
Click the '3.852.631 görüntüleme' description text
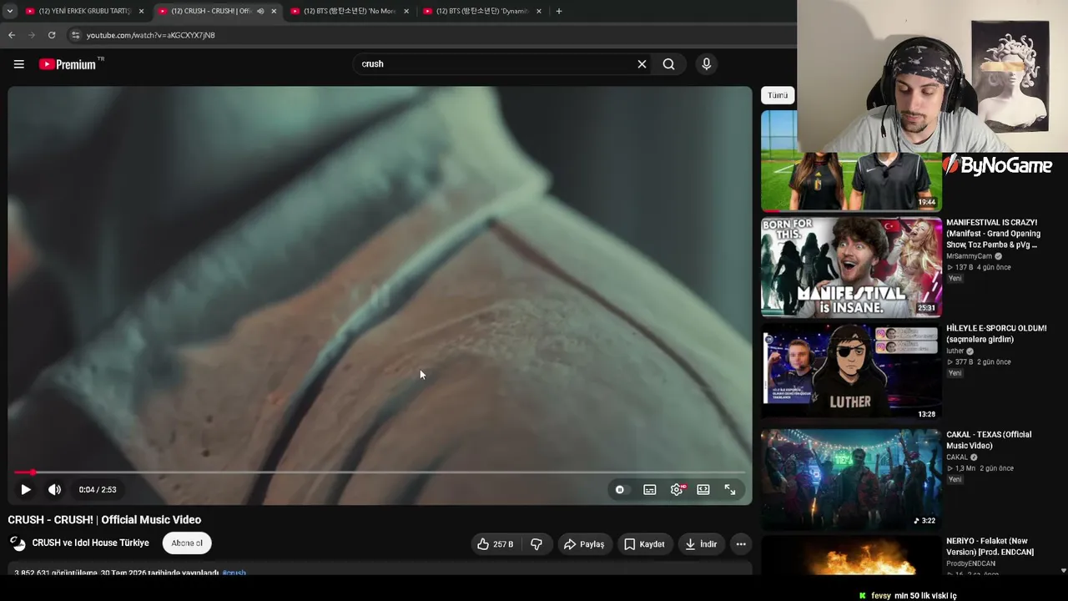[x=54, y=573]
